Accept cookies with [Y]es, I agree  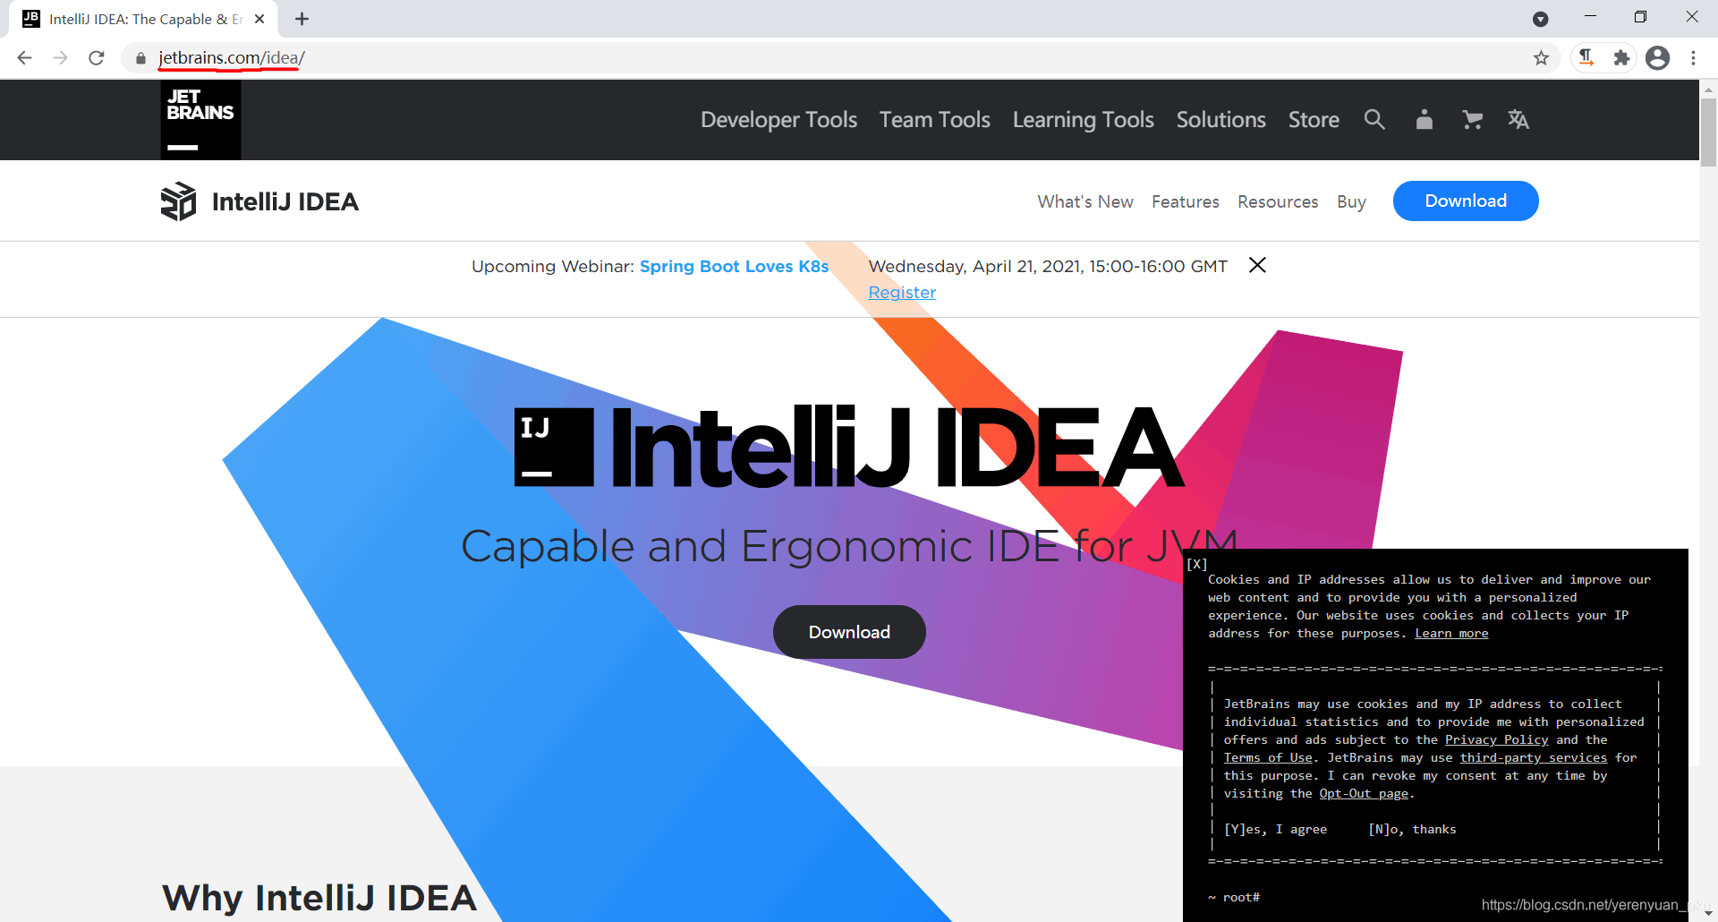[x=1275, y=829]
